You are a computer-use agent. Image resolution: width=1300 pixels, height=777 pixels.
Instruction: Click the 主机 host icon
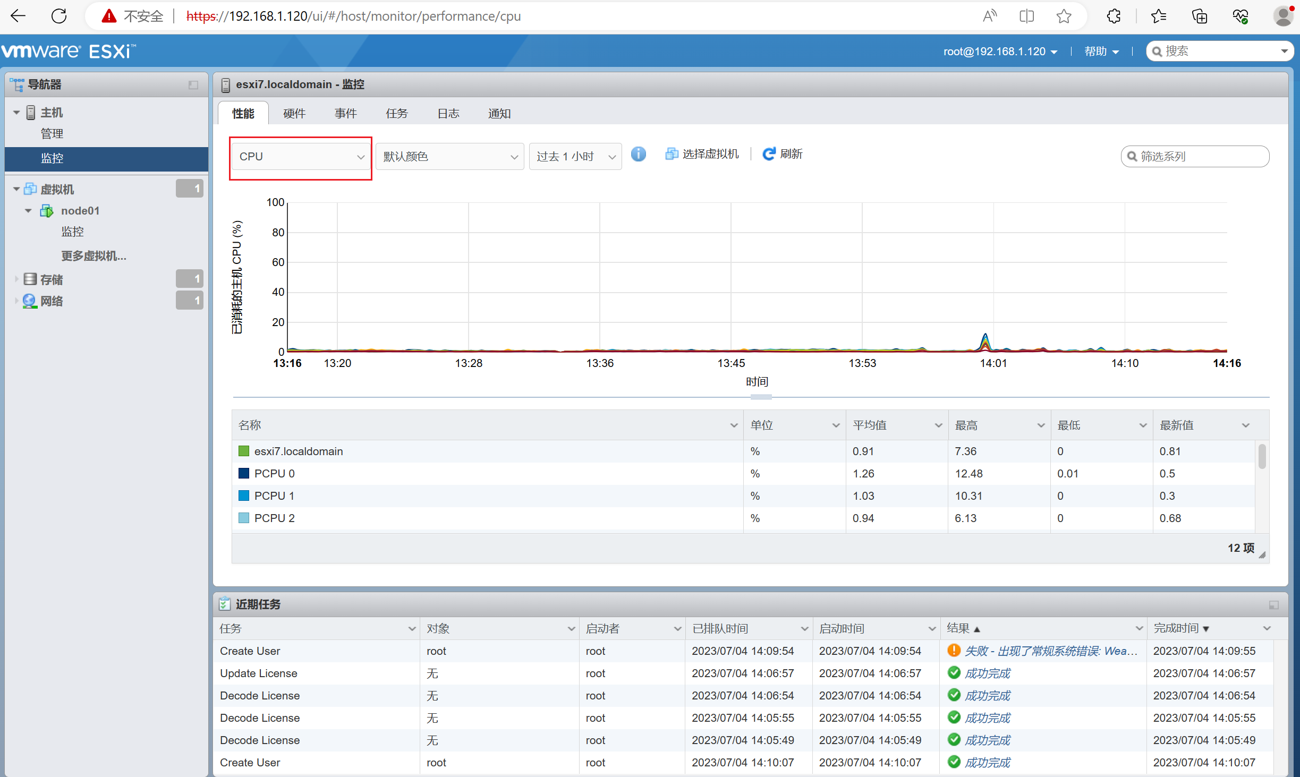click(31, 113)
